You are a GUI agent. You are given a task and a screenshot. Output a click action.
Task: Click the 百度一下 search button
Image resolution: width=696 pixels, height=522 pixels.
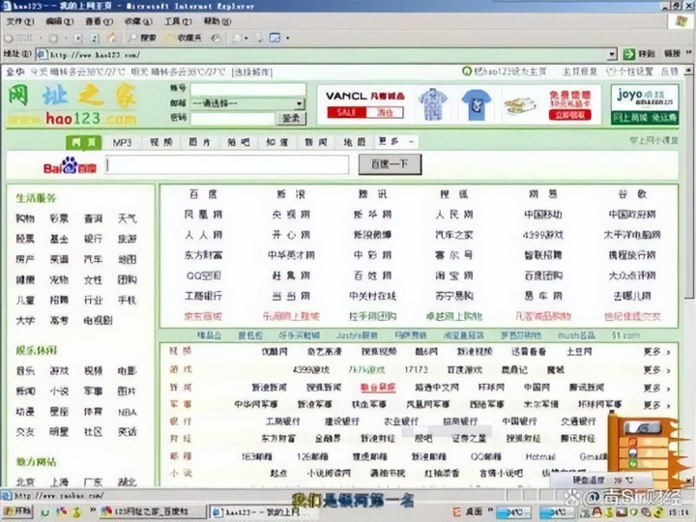(x=390, y=164)
